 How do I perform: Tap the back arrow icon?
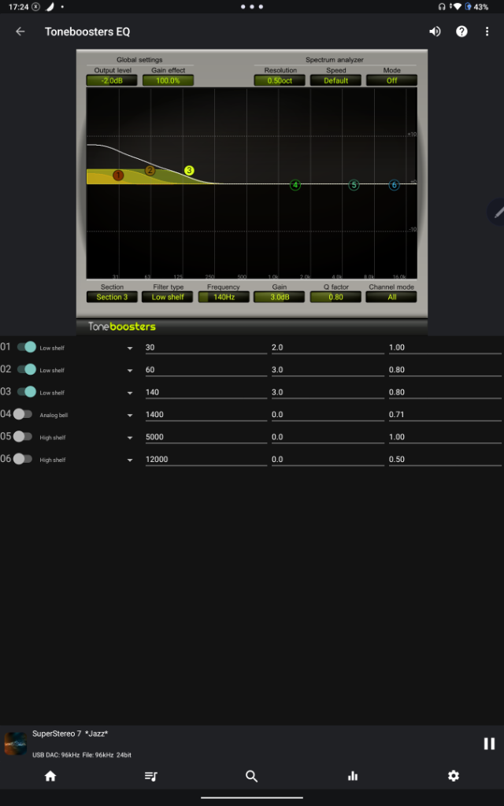[x=20, y=31]
